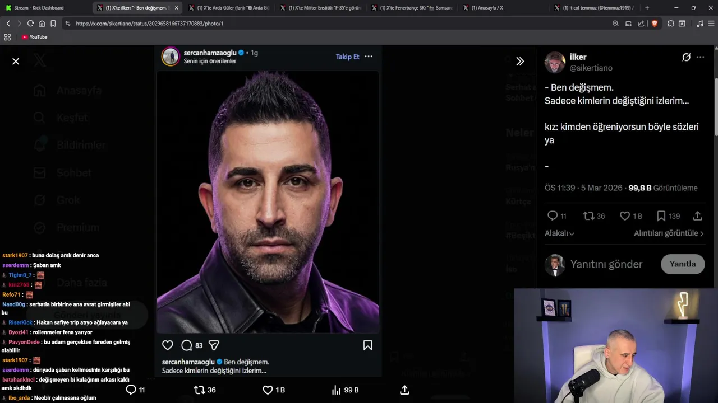Open the @sikertiano handle link

coord(591,68)
